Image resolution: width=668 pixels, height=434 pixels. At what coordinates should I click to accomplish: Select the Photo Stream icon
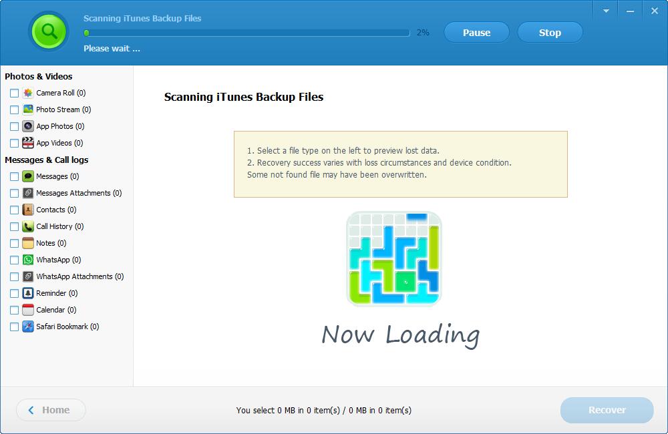click(x=28, y=110)
